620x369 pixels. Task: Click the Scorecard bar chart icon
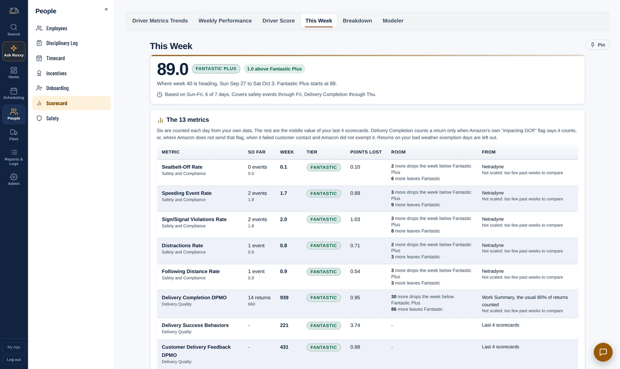(x=39, y=103)
